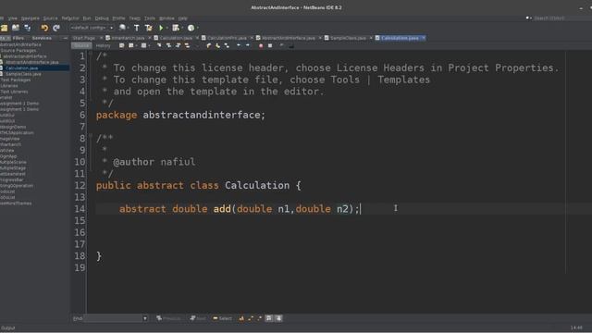
Task: Open the Tools menu
Action: [150, 18]
